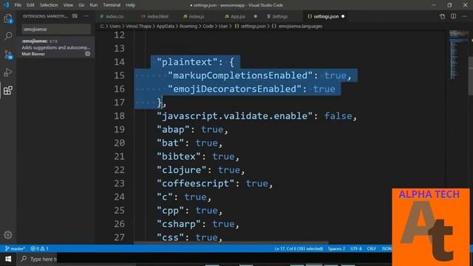Click the Spaces: 2 indentation status

[336, 249]
